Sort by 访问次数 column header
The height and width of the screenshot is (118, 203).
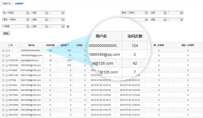(x=50, y=45)
